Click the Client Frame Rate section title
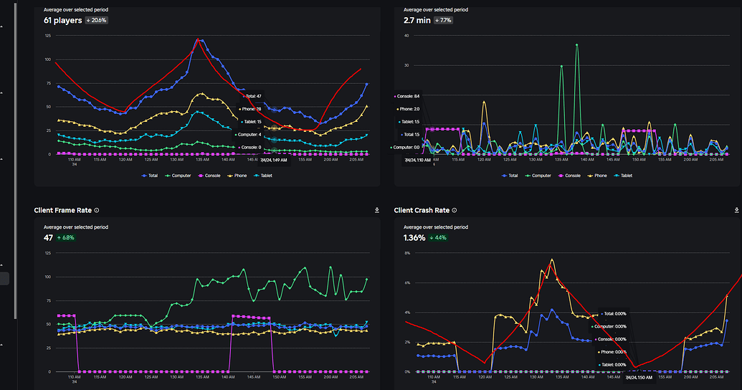 click(x=63, y=210)
